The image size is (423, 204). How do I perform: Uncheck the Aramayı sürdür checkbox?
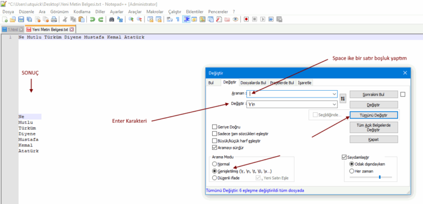click(x=214, y=148)
